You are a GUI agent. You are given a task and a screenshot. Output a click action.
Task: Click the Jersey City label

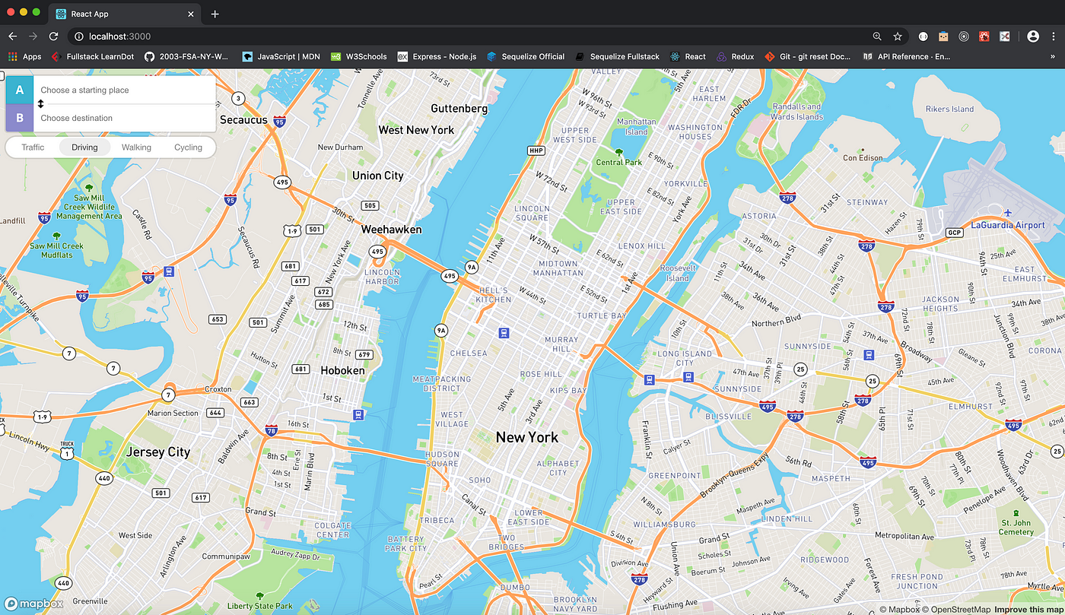click(158, 452)
